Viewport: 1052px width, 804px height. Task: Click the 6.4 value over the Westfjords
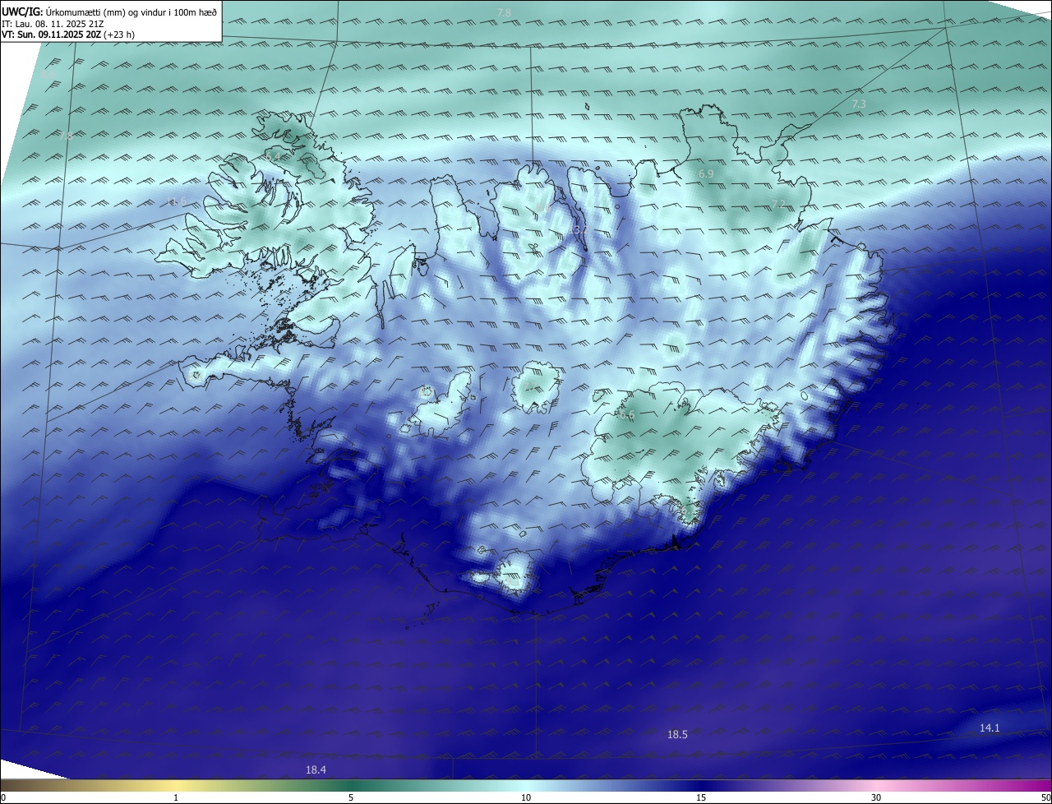(273, 156)
